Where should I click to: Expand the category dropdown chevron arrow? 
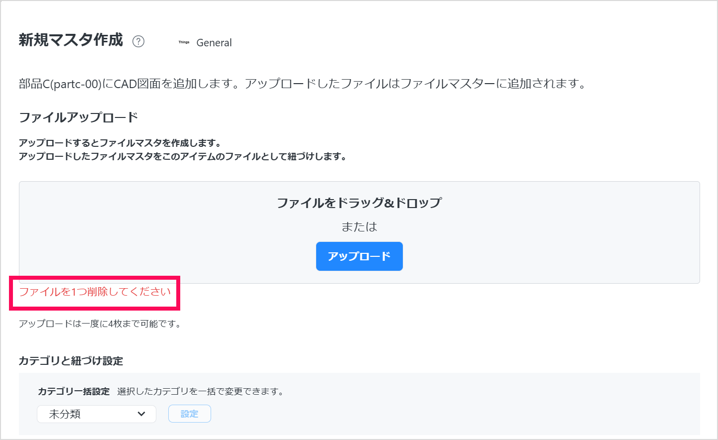[x=141, y=414]
